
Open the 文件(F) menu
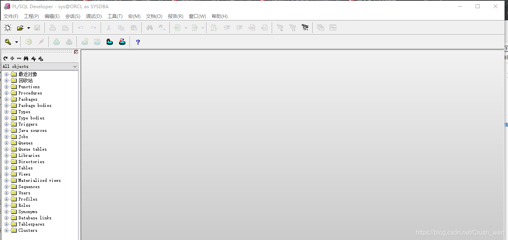click(11, 16)
